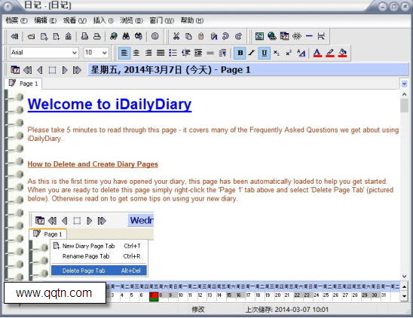413x318 pixels.
Task: Right-align the paragraph
Action: pyautogui.click(x=148, y=53)
